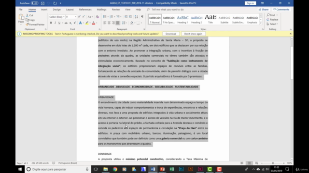Toggle the AutoSave switch
Viewport: 309px width, 173px height.
[x=34, y=3]
